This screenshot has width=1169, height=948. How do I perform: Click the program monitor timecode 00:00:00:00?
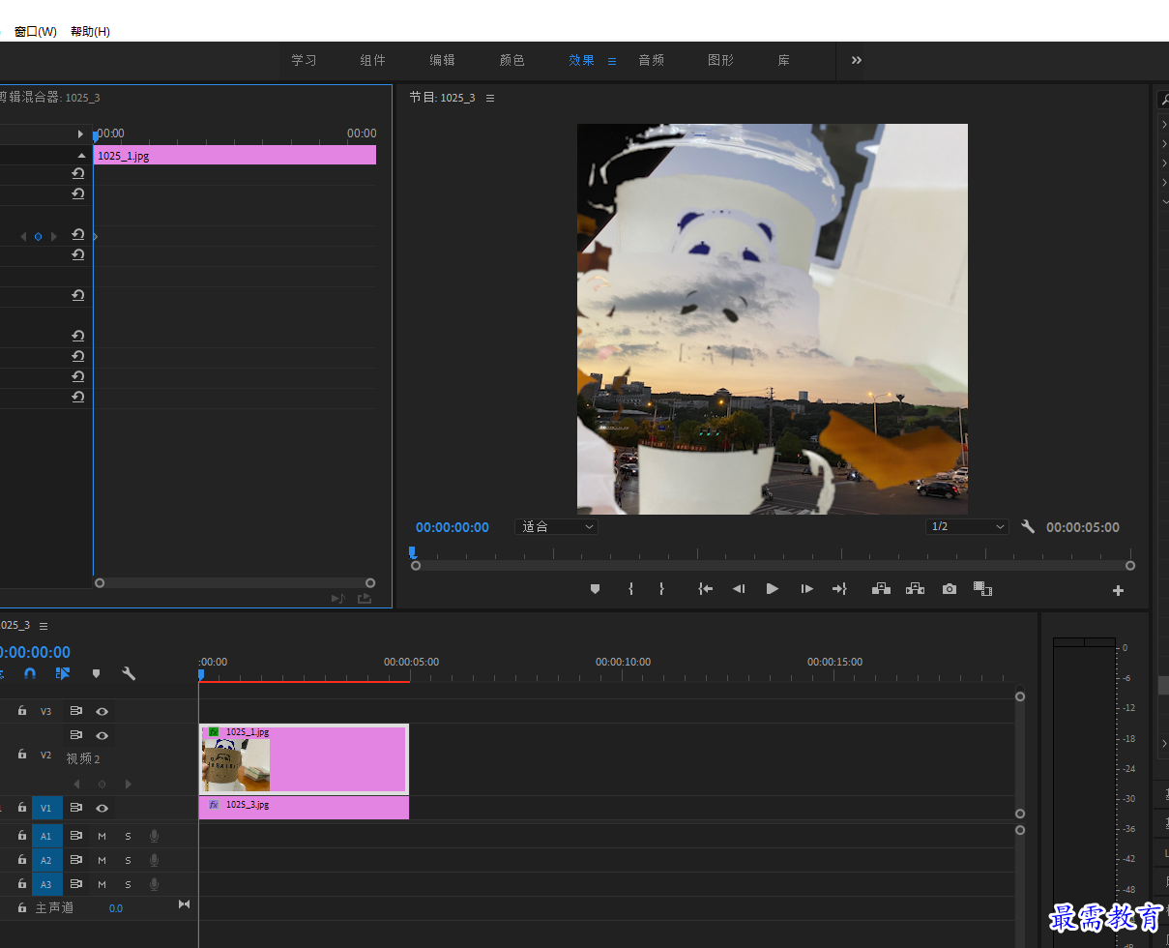[x=453, y=527]
